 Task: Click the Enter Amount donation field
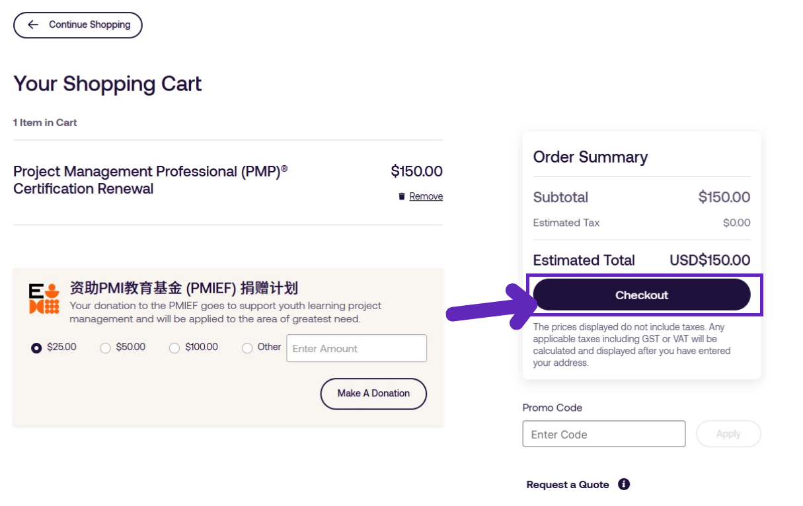click(356, 348)
